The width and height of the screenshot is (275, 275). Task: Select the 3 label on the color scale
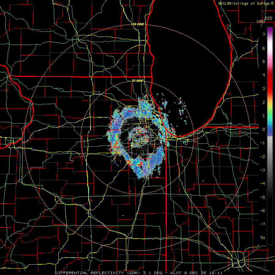264,89
